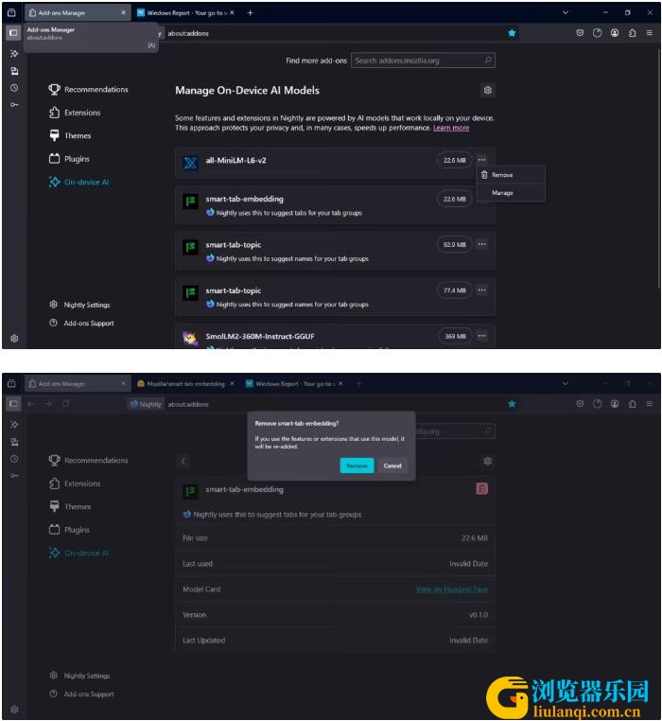Open Add-ons Support link in Remove dialog window

[81, 694]
